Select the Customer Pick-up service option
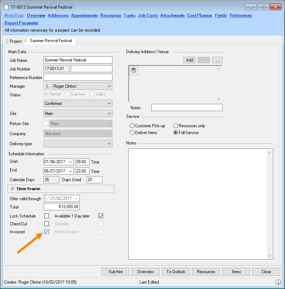The height and width of the screenshot is (289, 285). (x=132, y=126)
